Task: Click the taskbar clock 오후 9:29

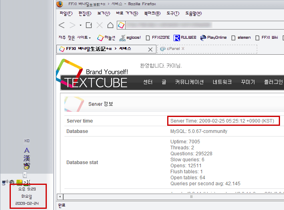Action: point(27,189)
